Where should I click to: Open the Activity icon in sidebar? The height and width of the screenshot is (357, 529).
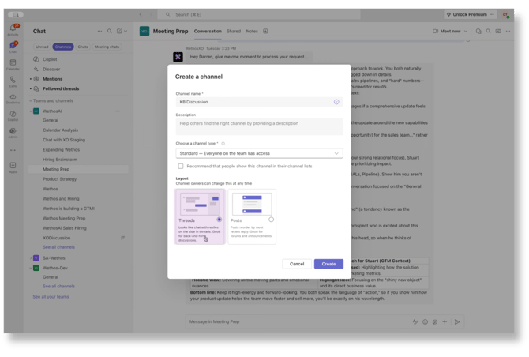(x=13, y=30)
